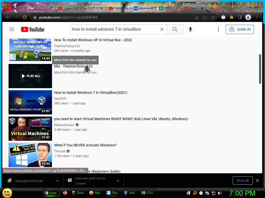Play all from Mix TheHowToGuy123 thumbnail
265x198 pixels.
[30, 76]
